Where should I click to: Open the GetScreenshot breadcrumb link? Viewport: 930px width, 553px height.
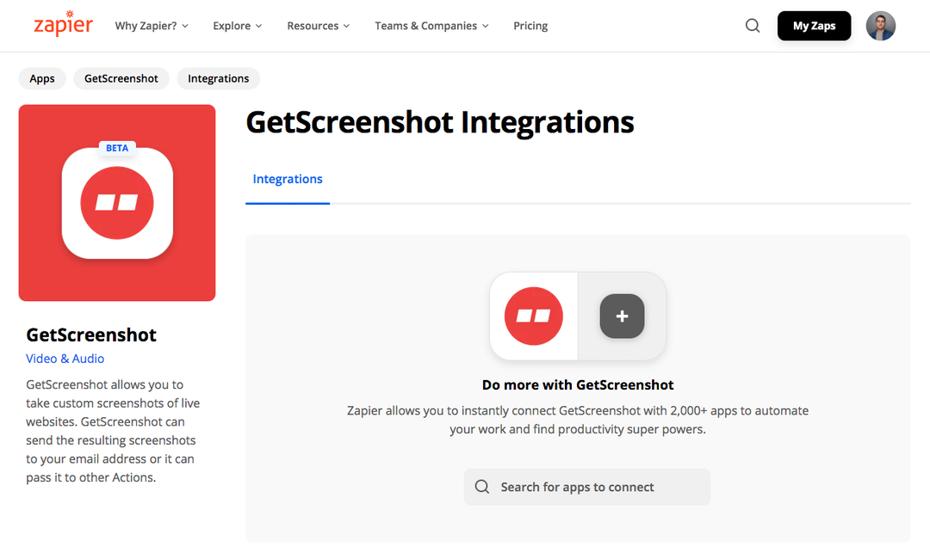point(121,78)
